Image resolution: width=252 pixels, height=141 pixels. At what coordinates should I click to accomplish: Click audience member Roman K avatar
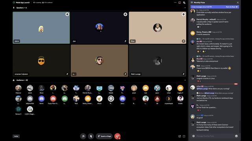[19, 109]
